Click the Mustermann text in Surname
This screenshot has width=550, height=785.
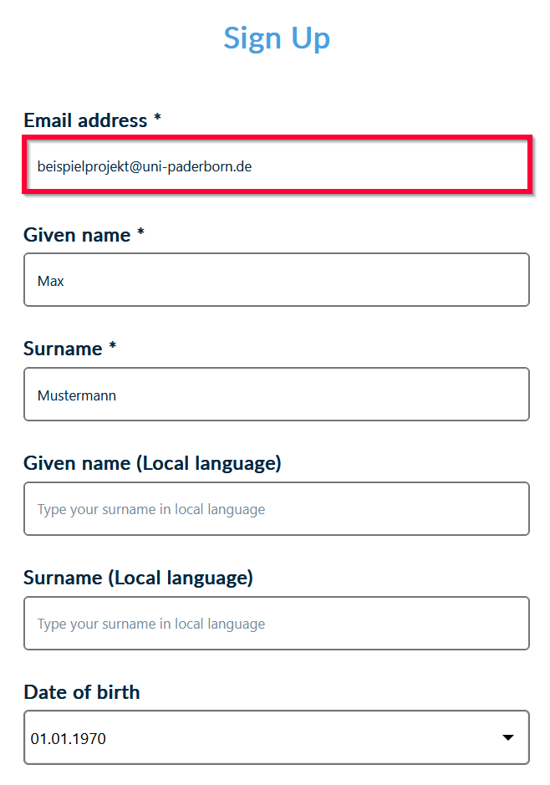[77, 395]
